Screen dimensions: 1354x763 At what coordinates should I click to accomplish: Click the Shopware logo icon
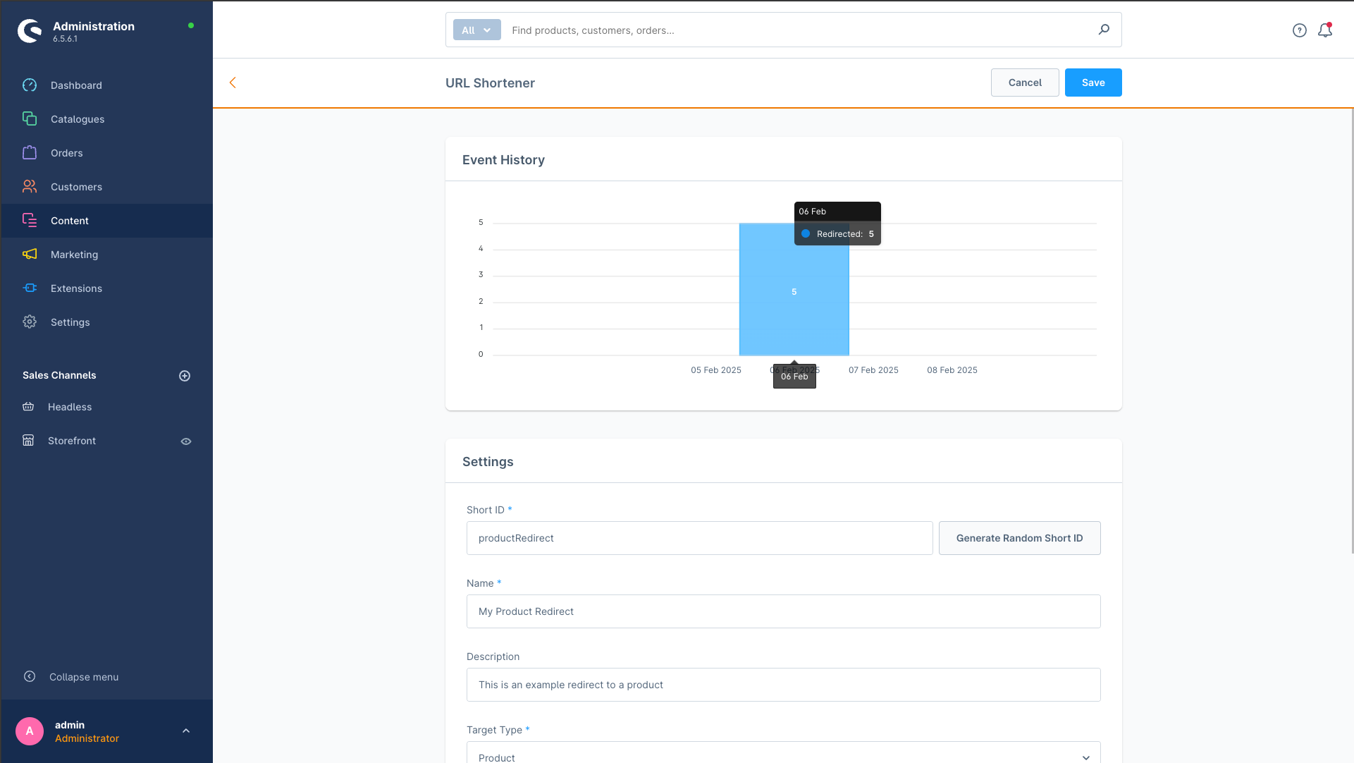coord(30,31)
